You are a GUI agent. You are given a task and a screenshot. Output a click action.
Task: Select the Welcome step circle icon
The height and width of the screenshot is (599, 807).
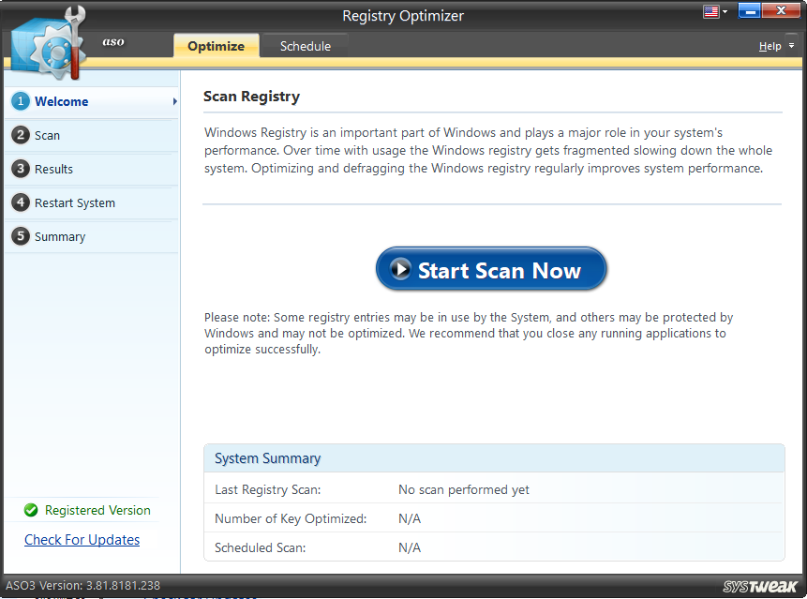pos(21,101)
